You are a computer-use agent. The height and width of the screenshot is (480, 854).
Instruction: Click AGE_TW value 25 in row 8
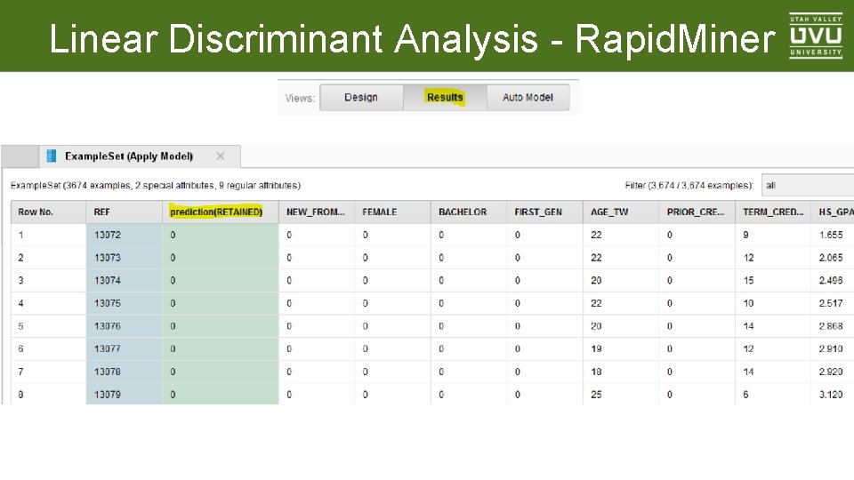[596, 395]
